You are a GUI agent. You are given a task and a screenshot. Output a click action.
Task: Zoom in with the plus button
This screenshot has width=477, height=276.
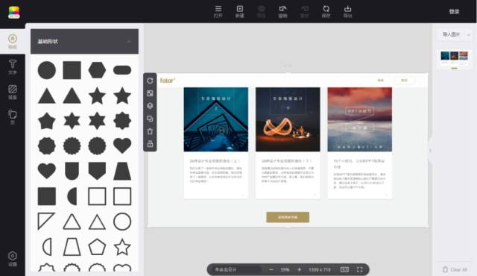(299, 269)
